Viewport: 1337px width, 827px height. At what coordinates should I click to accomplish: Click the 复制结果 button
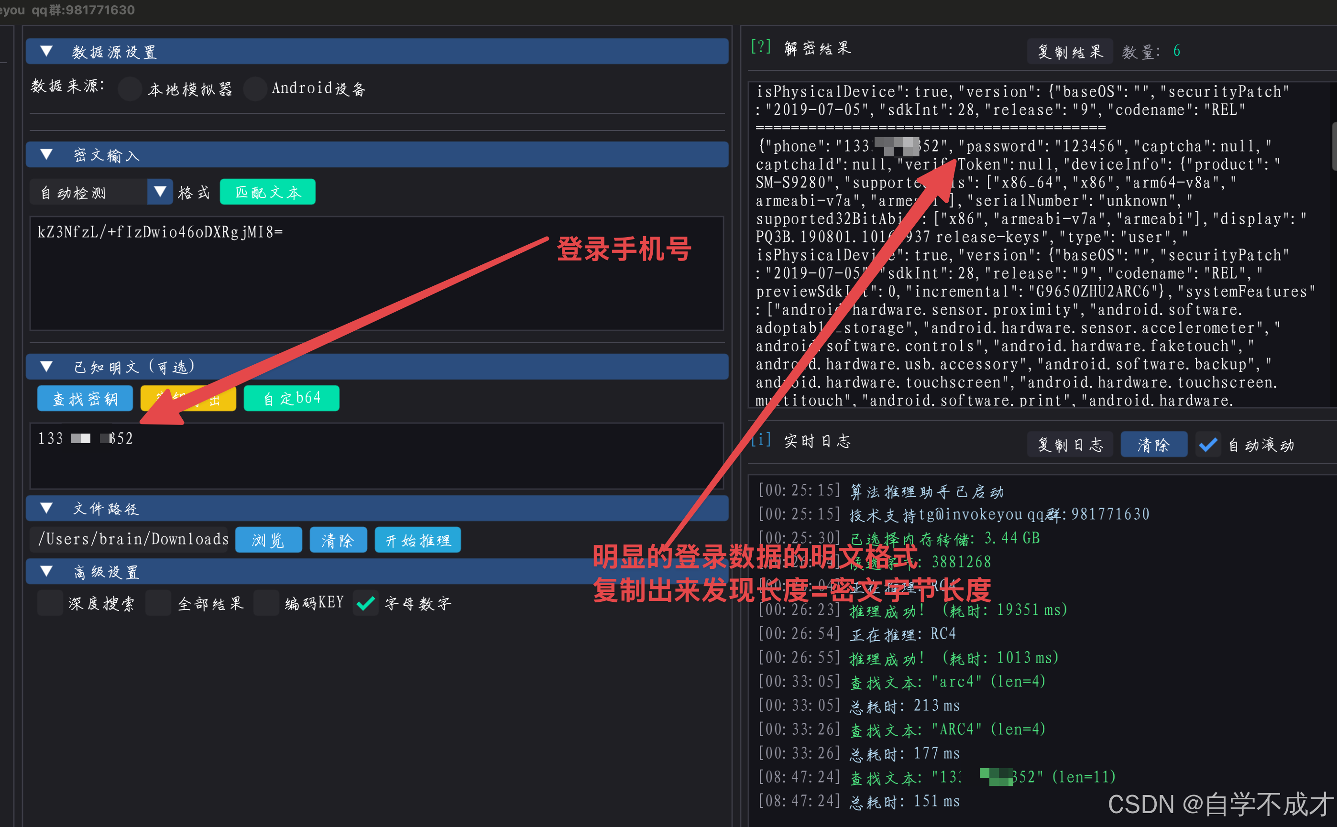click(1070, 52)
